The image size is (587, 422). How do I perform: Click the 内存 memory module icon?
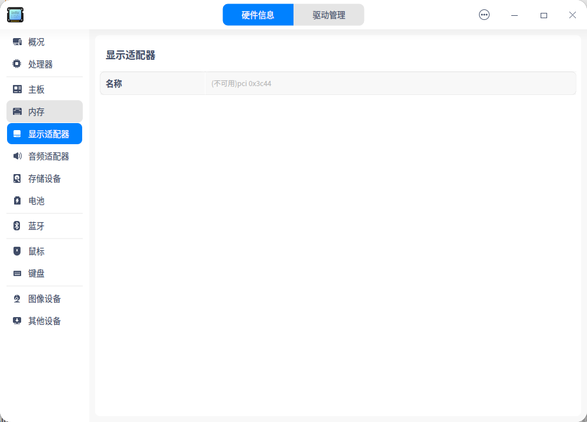[16, 111]
